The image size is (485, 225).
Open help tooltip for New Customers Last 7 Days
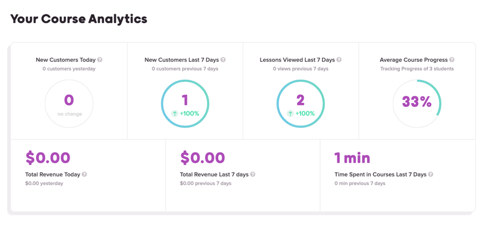223,60
